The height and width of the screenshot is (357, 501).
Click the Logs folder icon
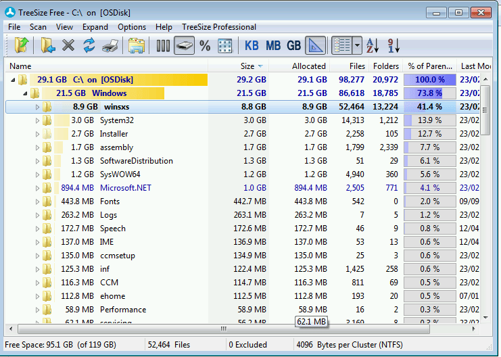click(x=47, y=215)
